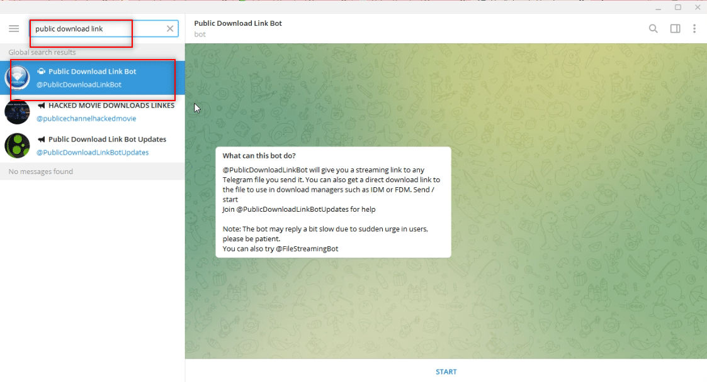Click chat header title Public Download Link Bot
Image resolution: width=707 pixels, height=382 pixels.
coord(238,23)
